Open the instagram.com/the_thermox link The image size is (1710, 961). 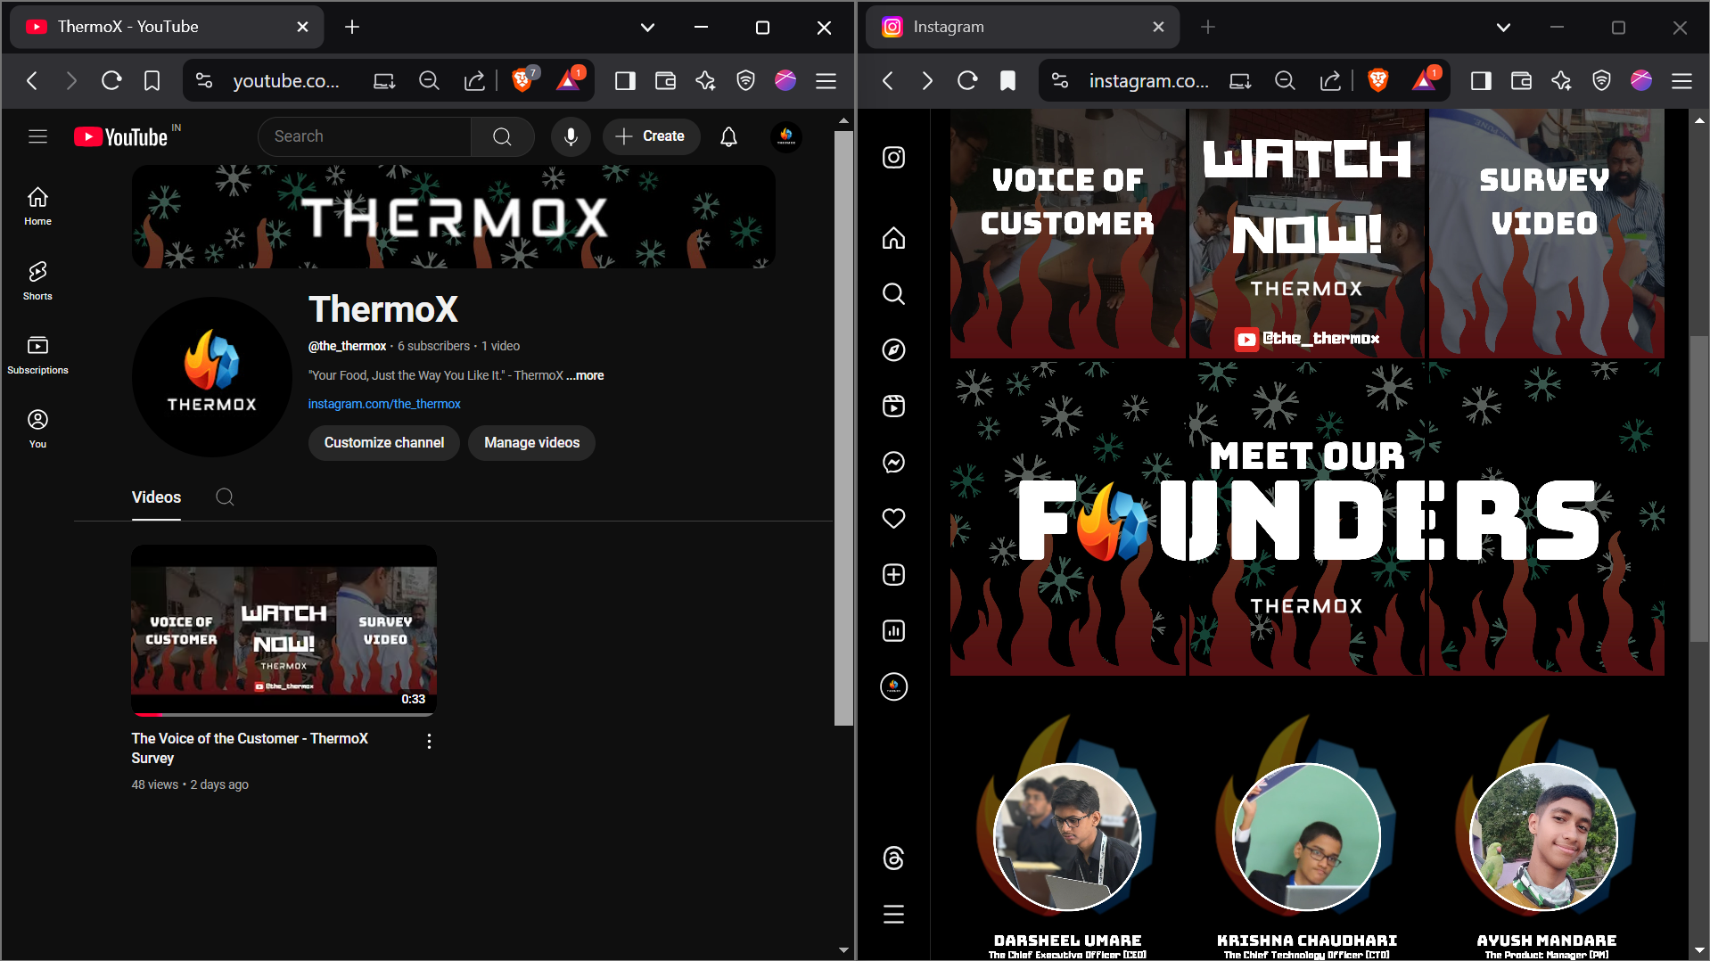(384, 404)
